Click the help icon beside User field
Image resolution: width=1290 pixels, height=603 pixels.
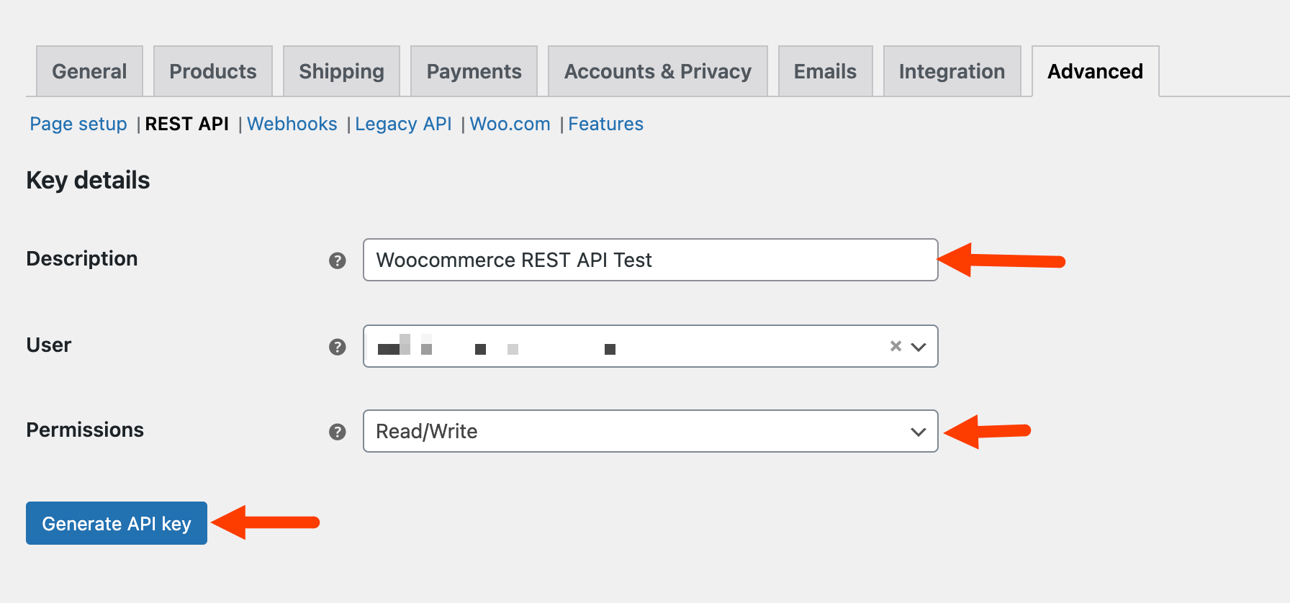click(x=337, y=347)
